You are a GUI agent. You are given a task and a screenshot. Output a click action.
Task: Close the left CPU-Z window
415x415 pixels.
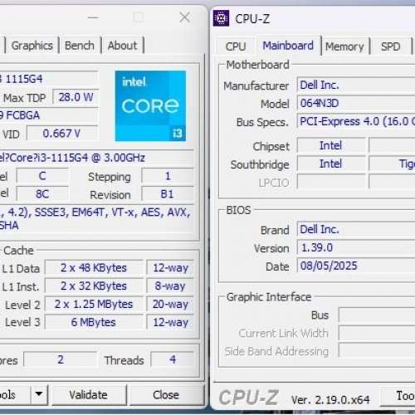tap(184, 17)
